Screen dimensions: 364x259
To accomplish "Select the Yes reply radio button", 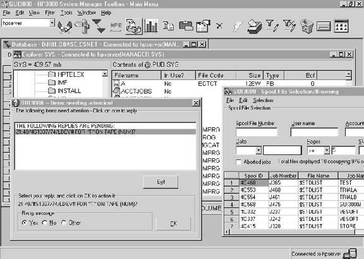I will point(24,222).
